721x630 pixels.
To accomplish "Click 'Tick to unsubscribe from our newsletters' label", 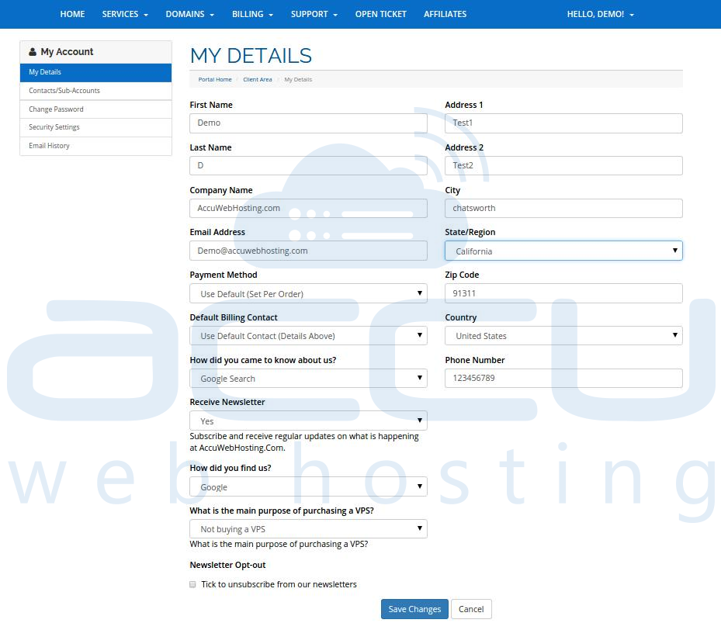I will [x=279, y=584].
